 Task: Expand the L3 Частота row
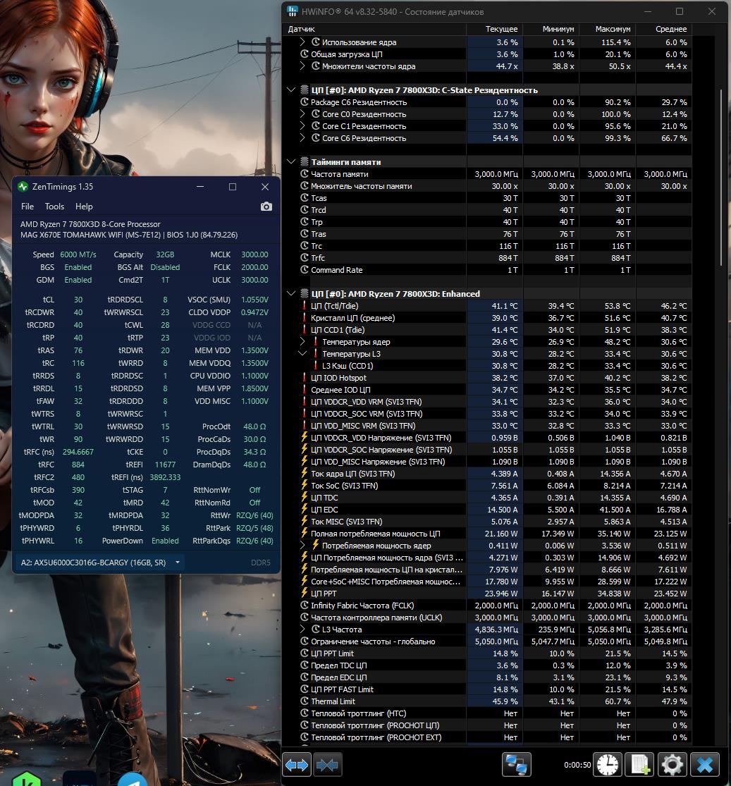302,629
